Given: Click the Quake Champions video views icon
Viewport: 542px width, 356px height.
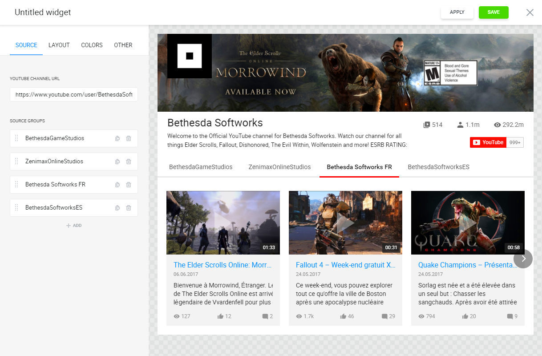Looking at the screenshot, I should click(x=421, y=316).
